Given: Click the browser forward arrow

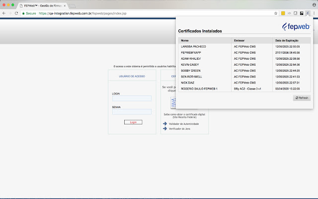Looking at the screenshot, I should 10,13.
